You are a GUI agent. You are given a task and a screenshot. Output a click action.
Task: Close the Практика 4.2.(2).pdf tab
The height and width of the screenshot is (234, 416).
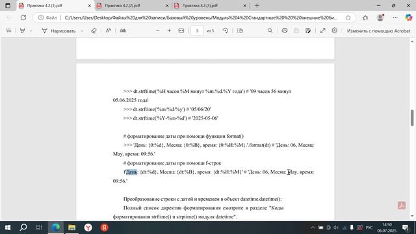tap(167, 6)
